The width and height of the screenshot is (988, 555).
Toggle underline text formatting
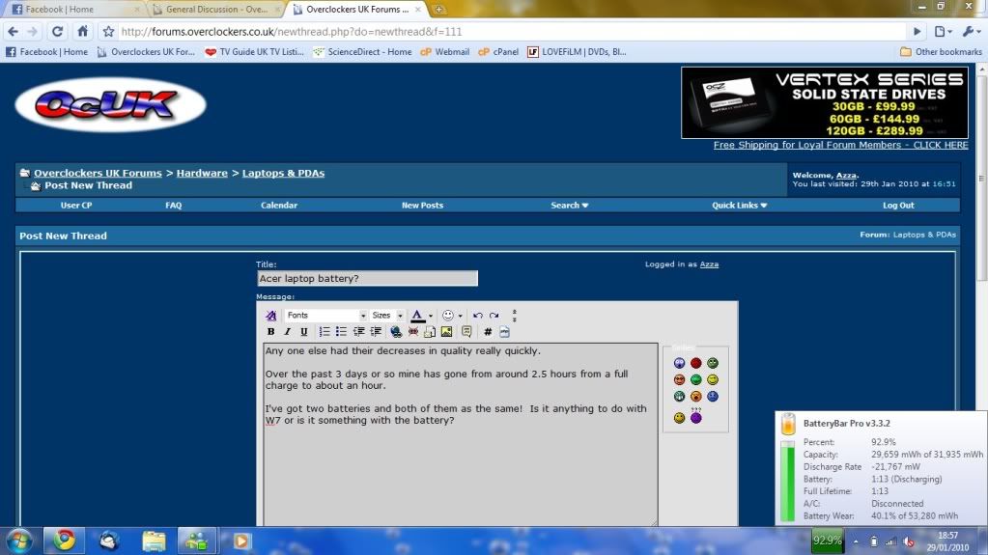303,332
